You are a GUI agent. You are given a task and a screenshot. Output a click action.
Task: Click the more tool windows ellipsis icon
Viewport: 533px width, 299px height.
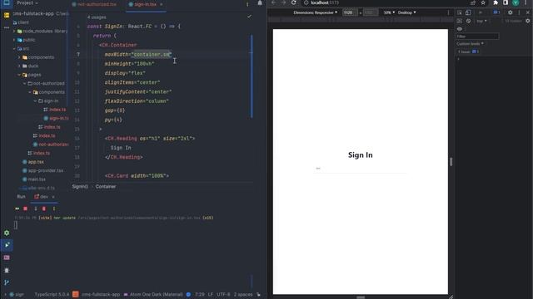point(7,27)
